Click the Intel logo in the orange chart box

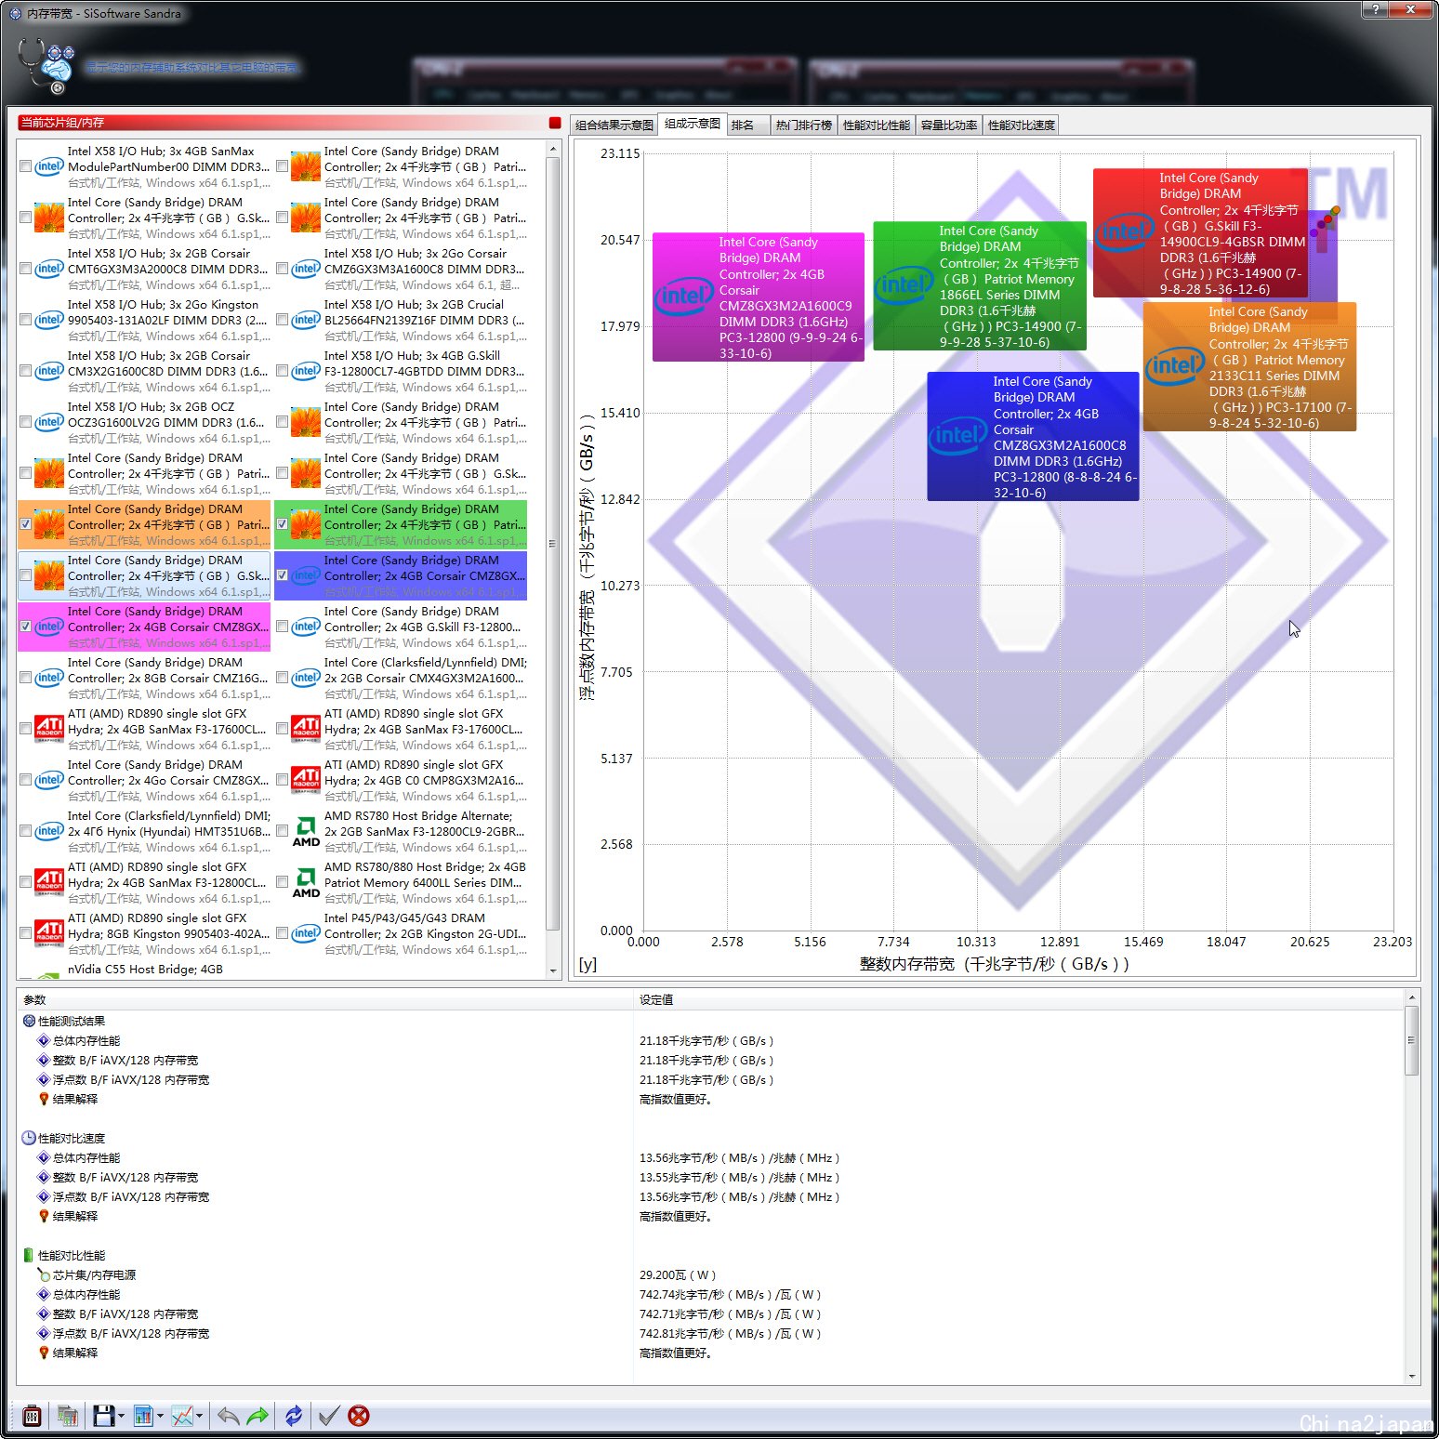[1175, 365]
